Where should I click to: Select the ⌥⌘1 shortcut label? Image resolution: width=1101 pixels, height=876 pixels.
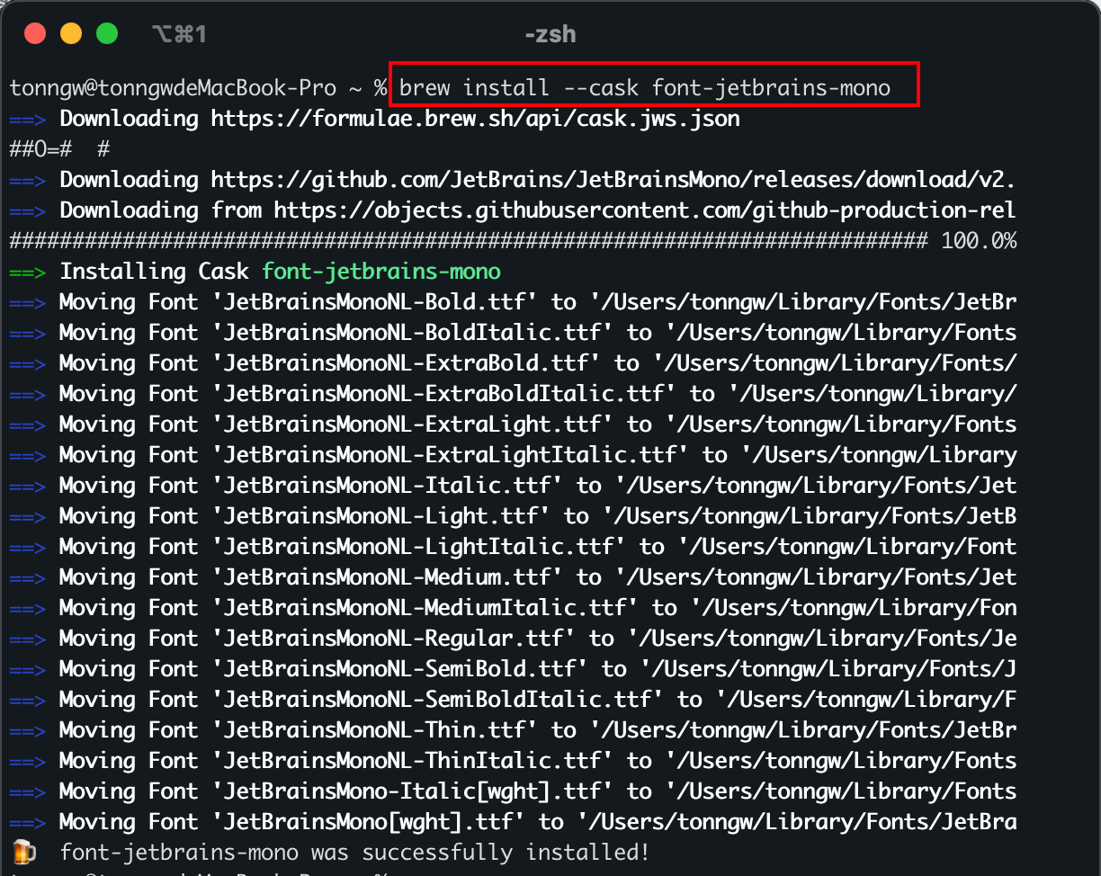pos(179,35)
